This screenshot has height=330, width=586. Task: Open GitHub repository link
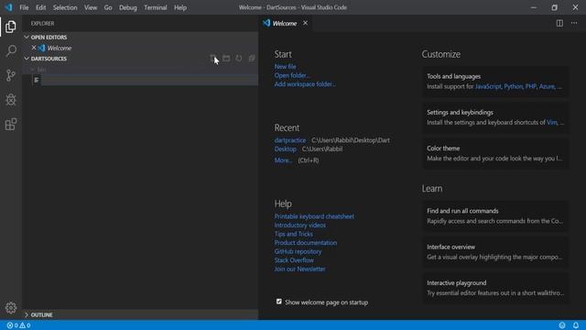pos(298,251)
